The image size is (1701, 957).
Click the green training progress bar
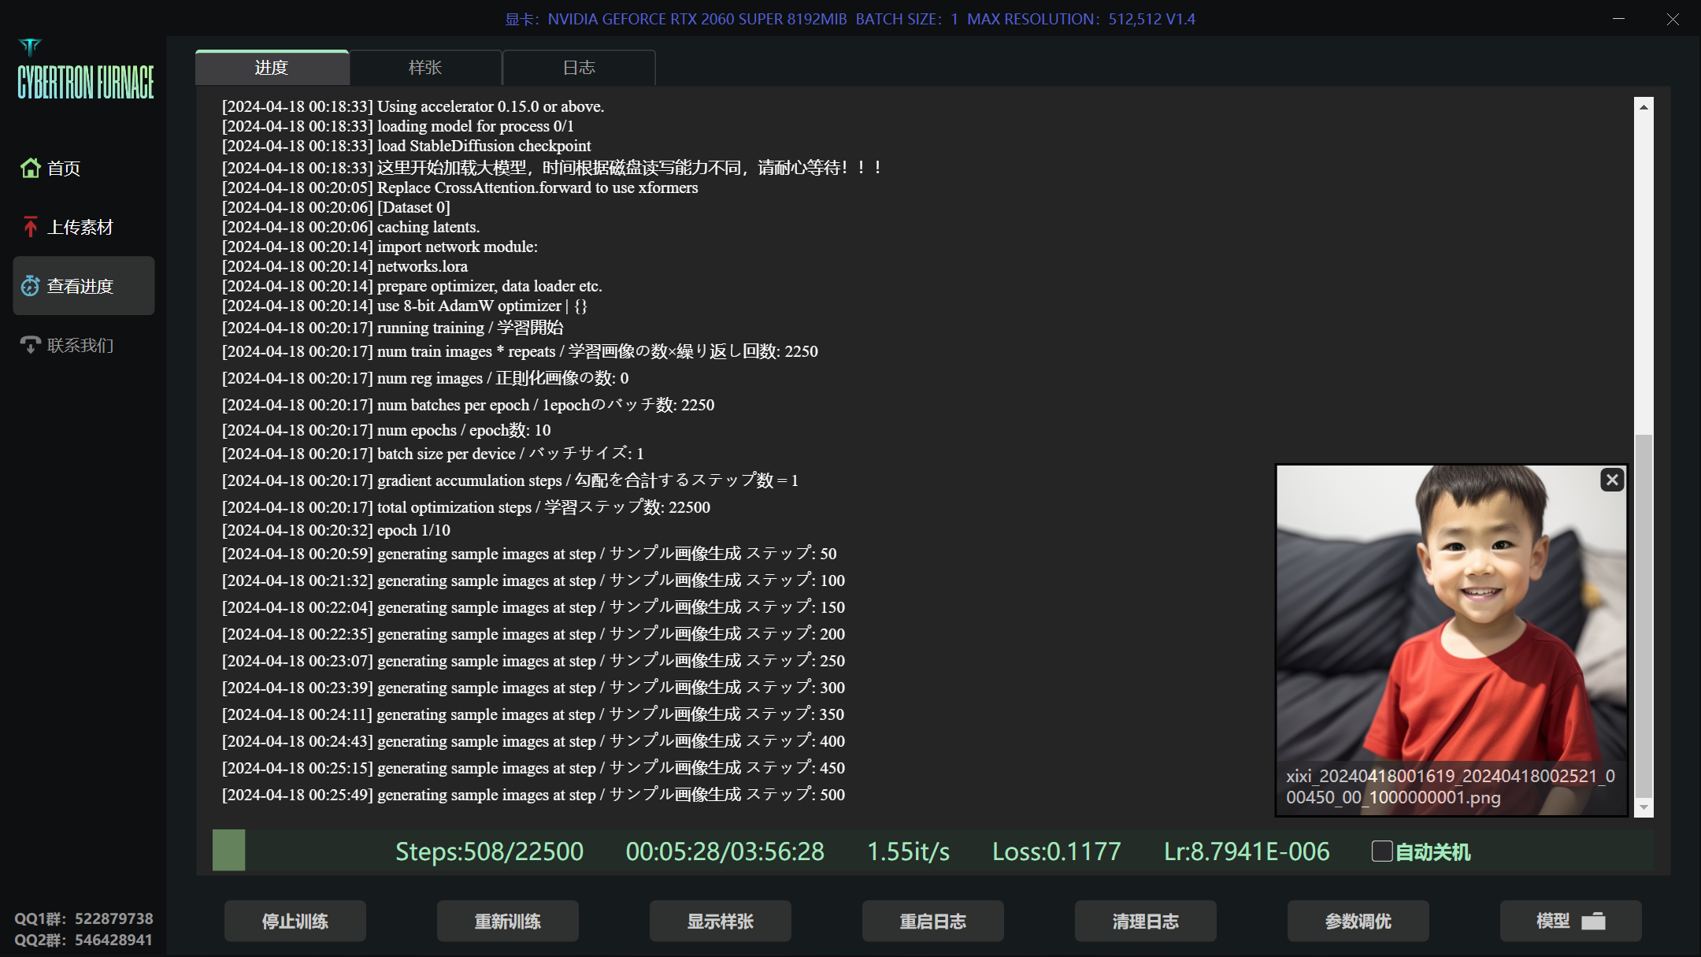229,850
